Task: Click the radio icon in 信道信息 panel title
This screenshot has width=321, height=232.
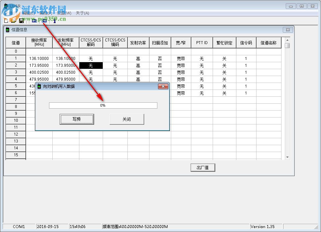Action: (7, 30)
